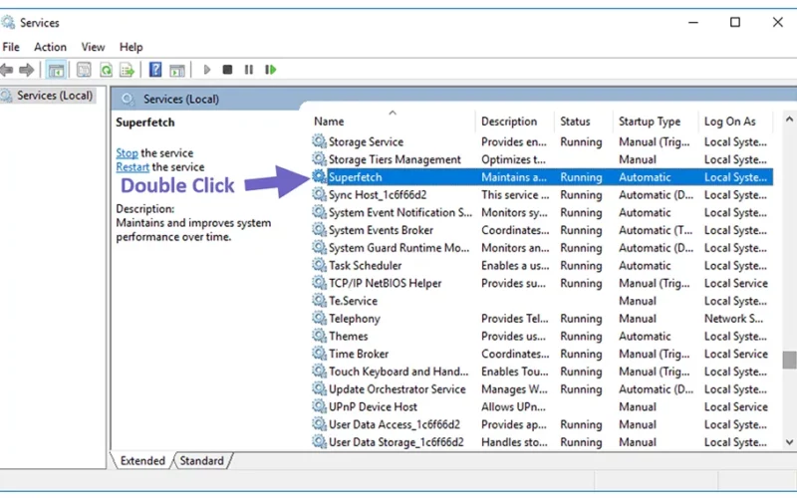This screenshot has width=797, height=498.
Task: Open the File menu
Action: [x=11, y=47]
